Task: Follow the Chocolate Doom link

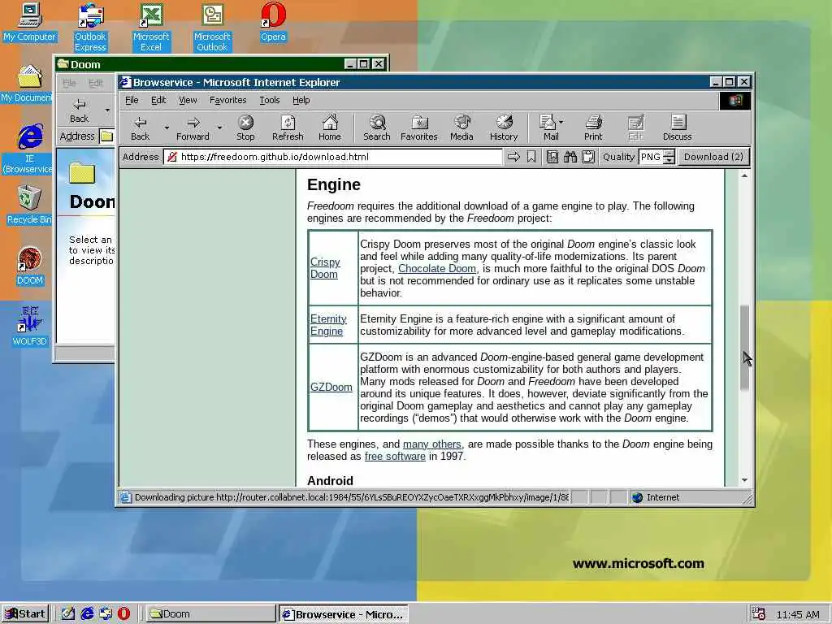Action: pos(437,268)
